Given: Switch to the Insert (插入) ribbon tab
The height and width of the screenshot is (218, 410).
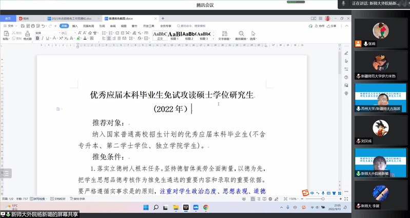Looking at the screenshot, I should pyautogui.click(x=75, y=25).
